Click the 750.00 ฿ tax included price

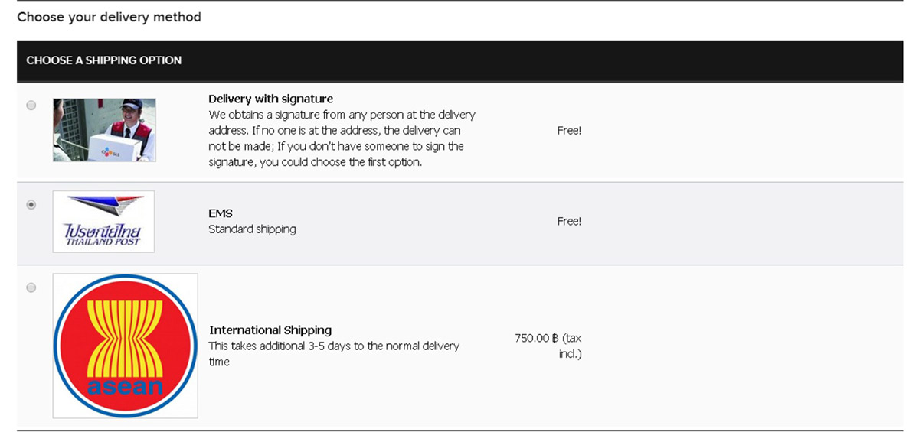coord(548,346)
